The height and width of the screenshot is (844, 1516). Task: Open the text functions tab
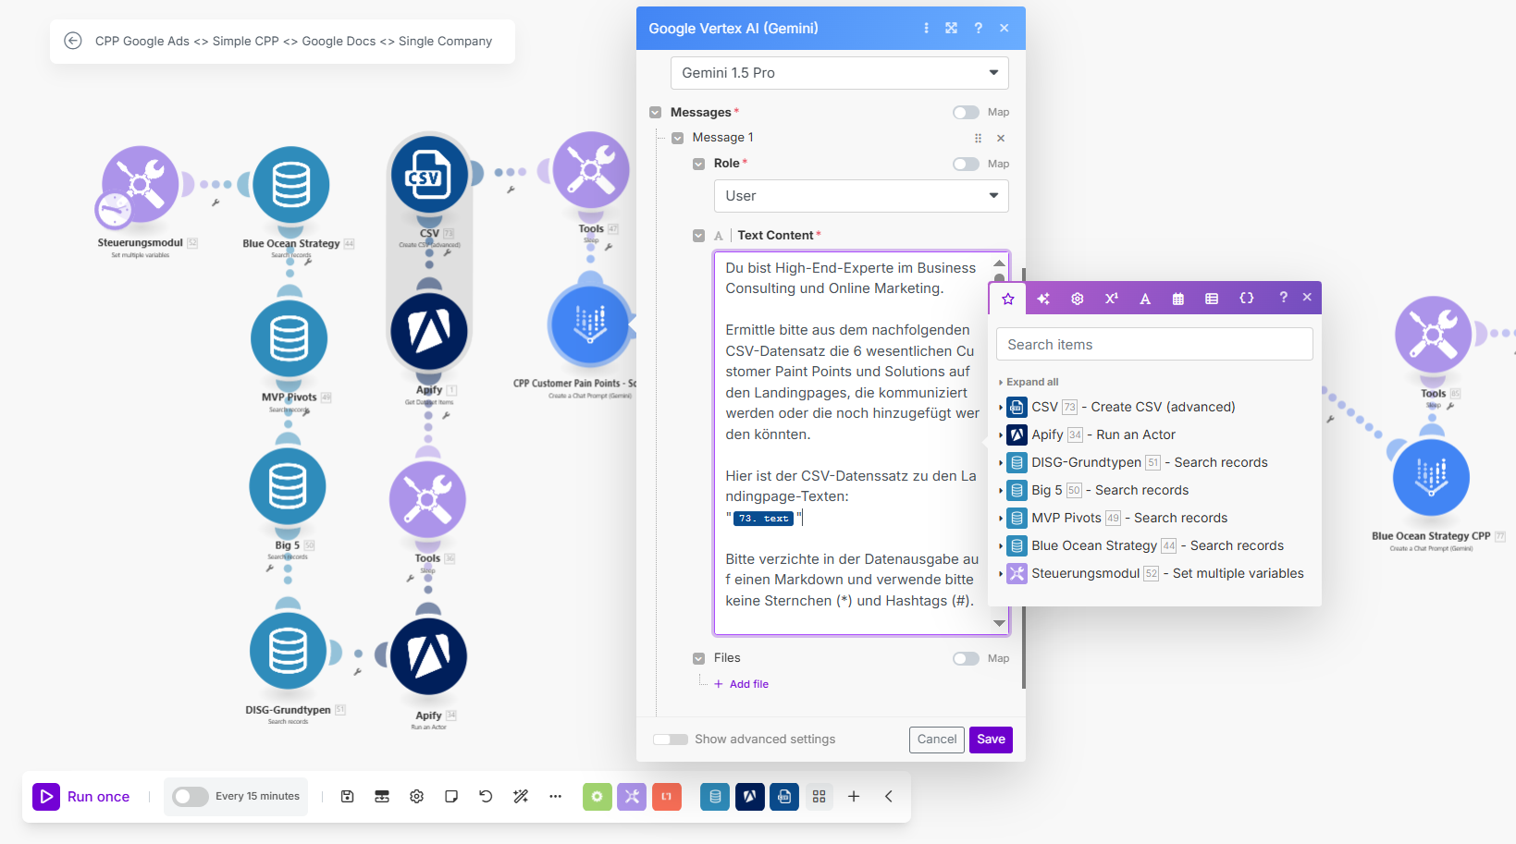tap(1145, 299)
